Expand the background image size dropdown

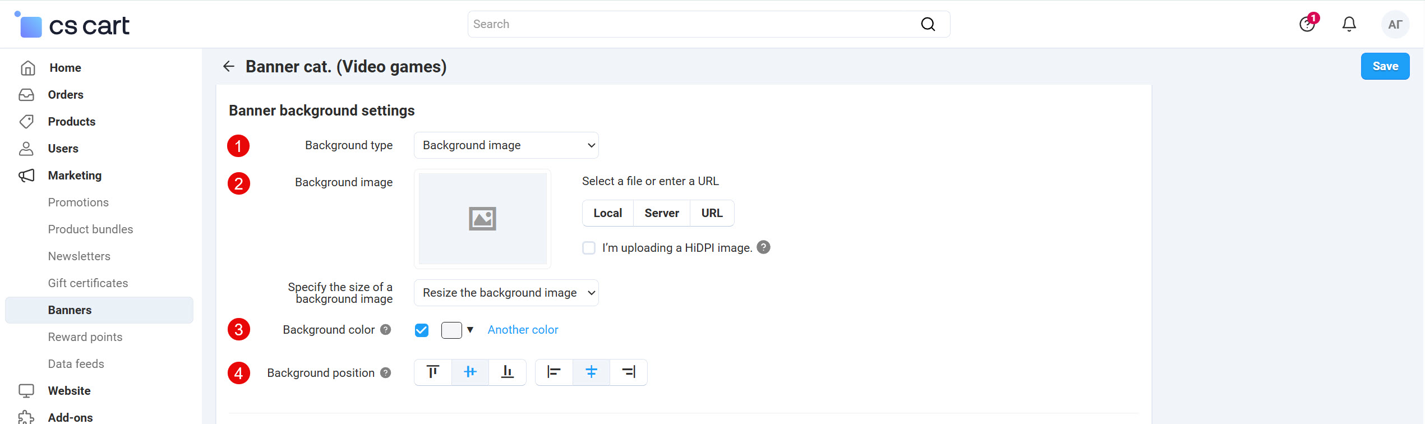coord(506,293)
